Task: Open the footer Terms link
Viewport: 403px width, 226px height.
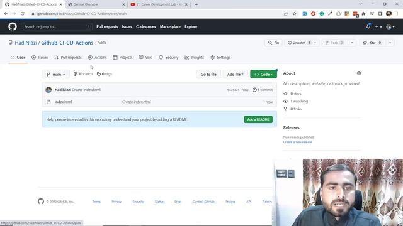Action: [x=96, y=202]
